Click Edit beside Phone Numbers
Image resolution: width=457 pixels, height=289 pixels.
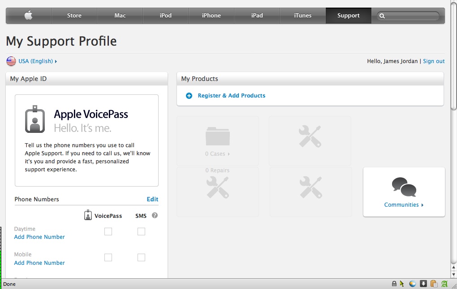click(152, 199)
